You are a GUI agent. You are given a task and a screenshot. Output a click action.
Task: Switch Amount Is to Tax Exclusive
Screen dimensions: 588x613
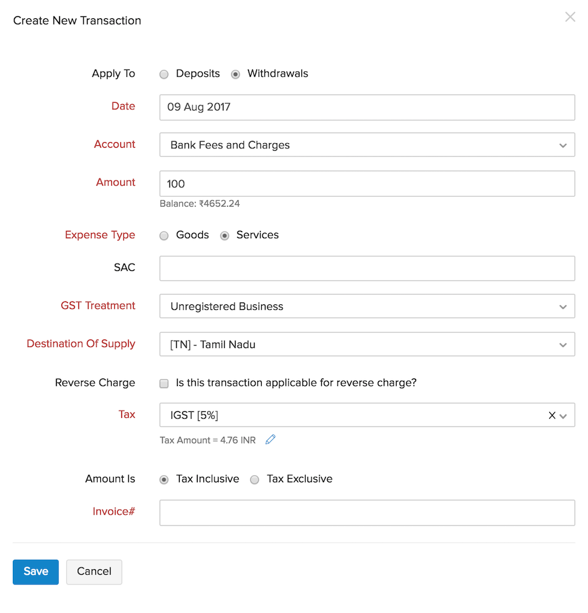(x=255, y=479)
